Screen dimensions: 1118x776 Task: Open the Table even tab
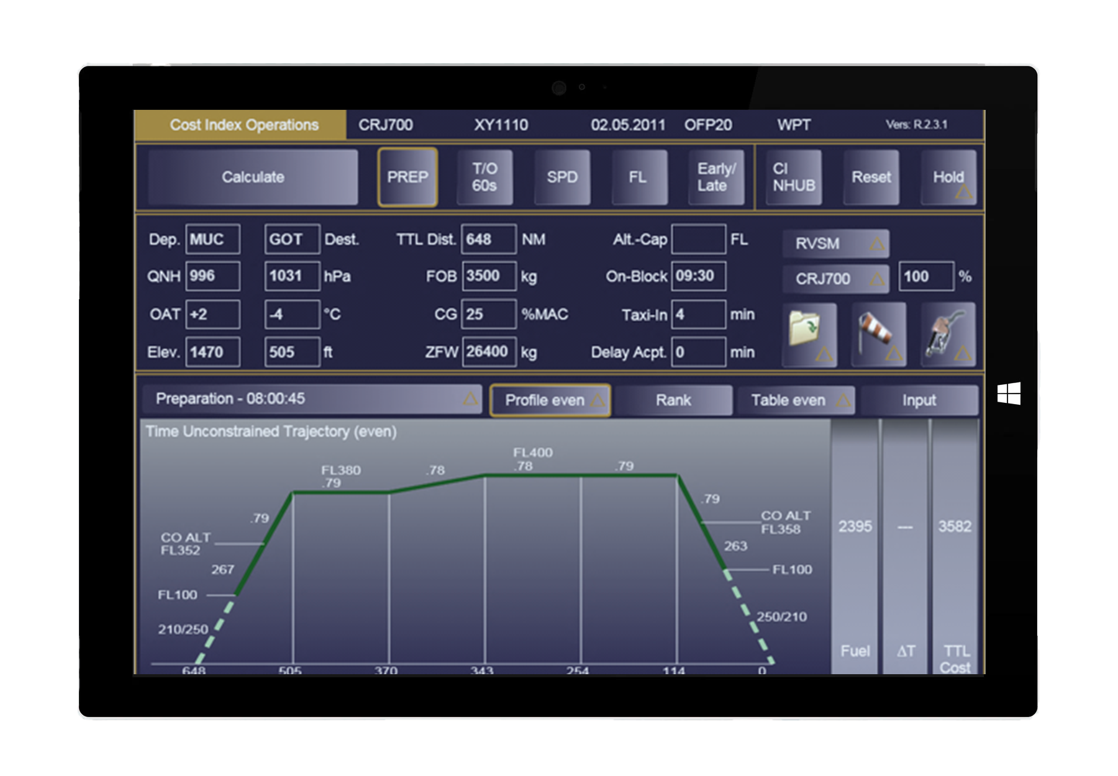(x=795, y=400)
